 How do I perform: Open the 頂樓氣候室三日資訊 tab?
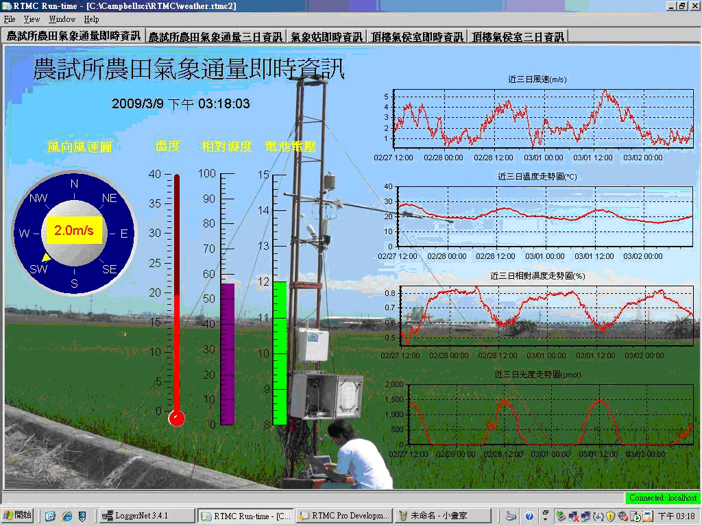pyautogui.click(x=518, y=37)
